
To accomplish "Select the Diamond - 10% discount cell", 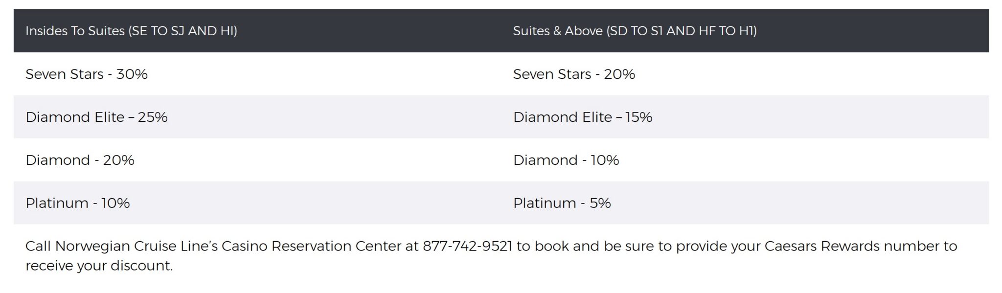I will [x=566, y=160].
